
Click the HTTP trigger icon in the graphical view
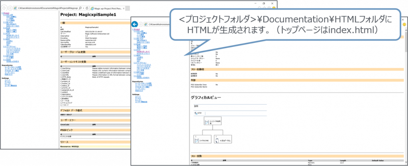pos(196,113)
